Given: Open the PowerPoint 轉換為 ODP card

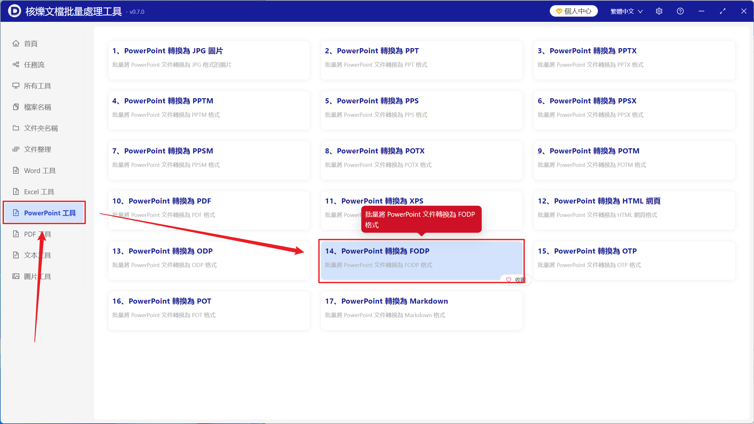Looking at the screenshot, I should point(209,260).
